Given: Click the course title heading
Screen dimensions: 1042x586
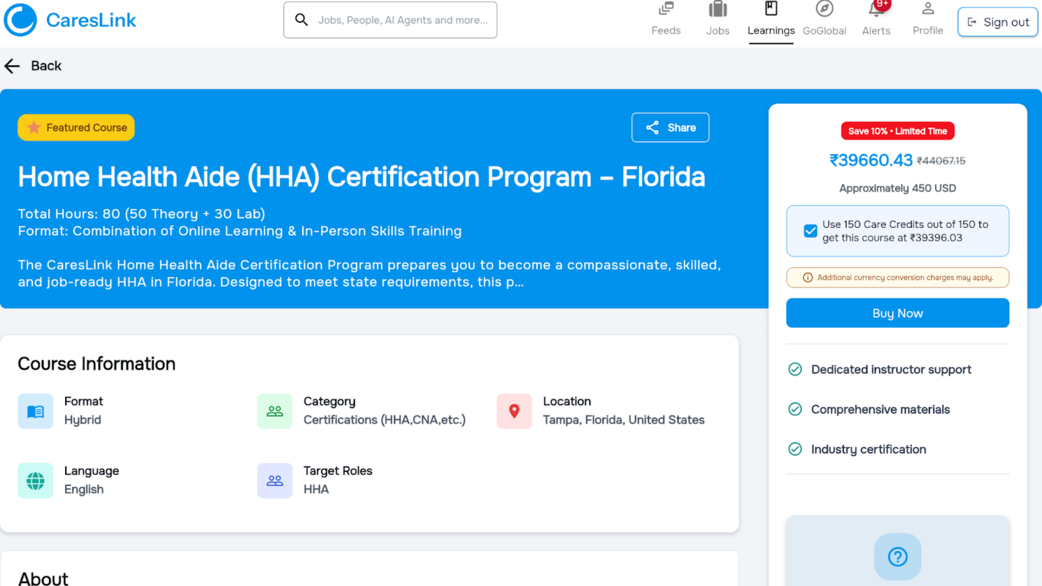Looking at the screenshot, I should [x=361, y=177].
